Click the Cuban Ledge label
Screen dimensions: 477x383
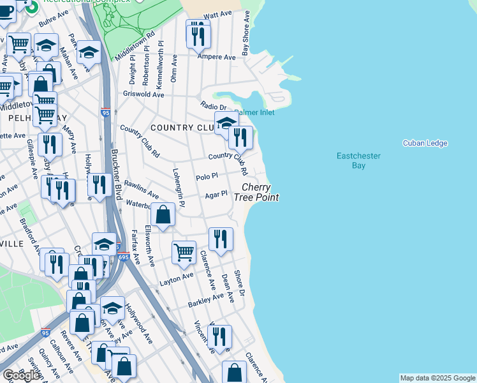point(425,143)
